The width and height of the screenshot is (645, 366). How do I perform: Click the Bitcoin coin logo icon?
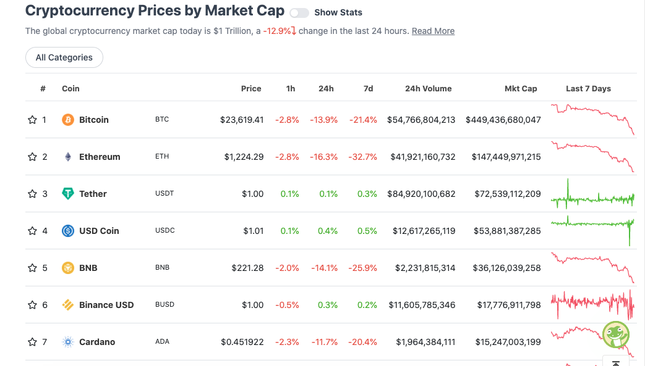click(x=68, y=120)
